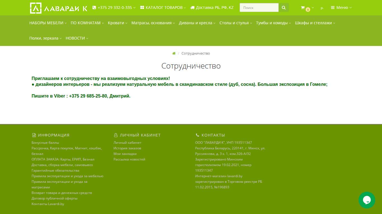382x214 pixels.
Task: Expand Диваны и кресла dropdown
Action: click(197, 23)
